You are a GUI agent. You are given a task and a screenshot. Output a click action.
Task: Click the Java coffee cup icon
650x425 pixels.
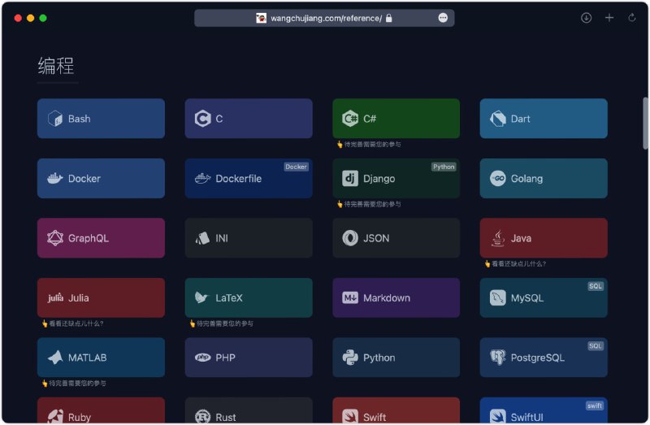coord(498,238)
